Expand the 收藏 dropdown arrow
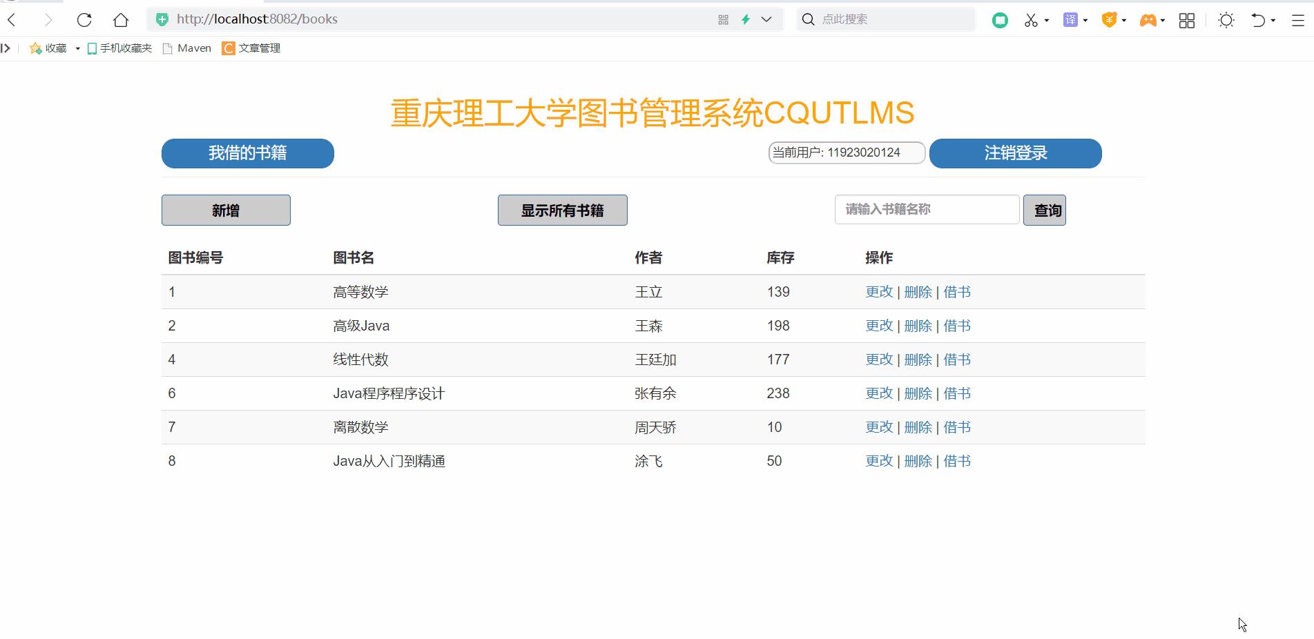This screenshot has height=639, width=1314. [x=77, y=48]
